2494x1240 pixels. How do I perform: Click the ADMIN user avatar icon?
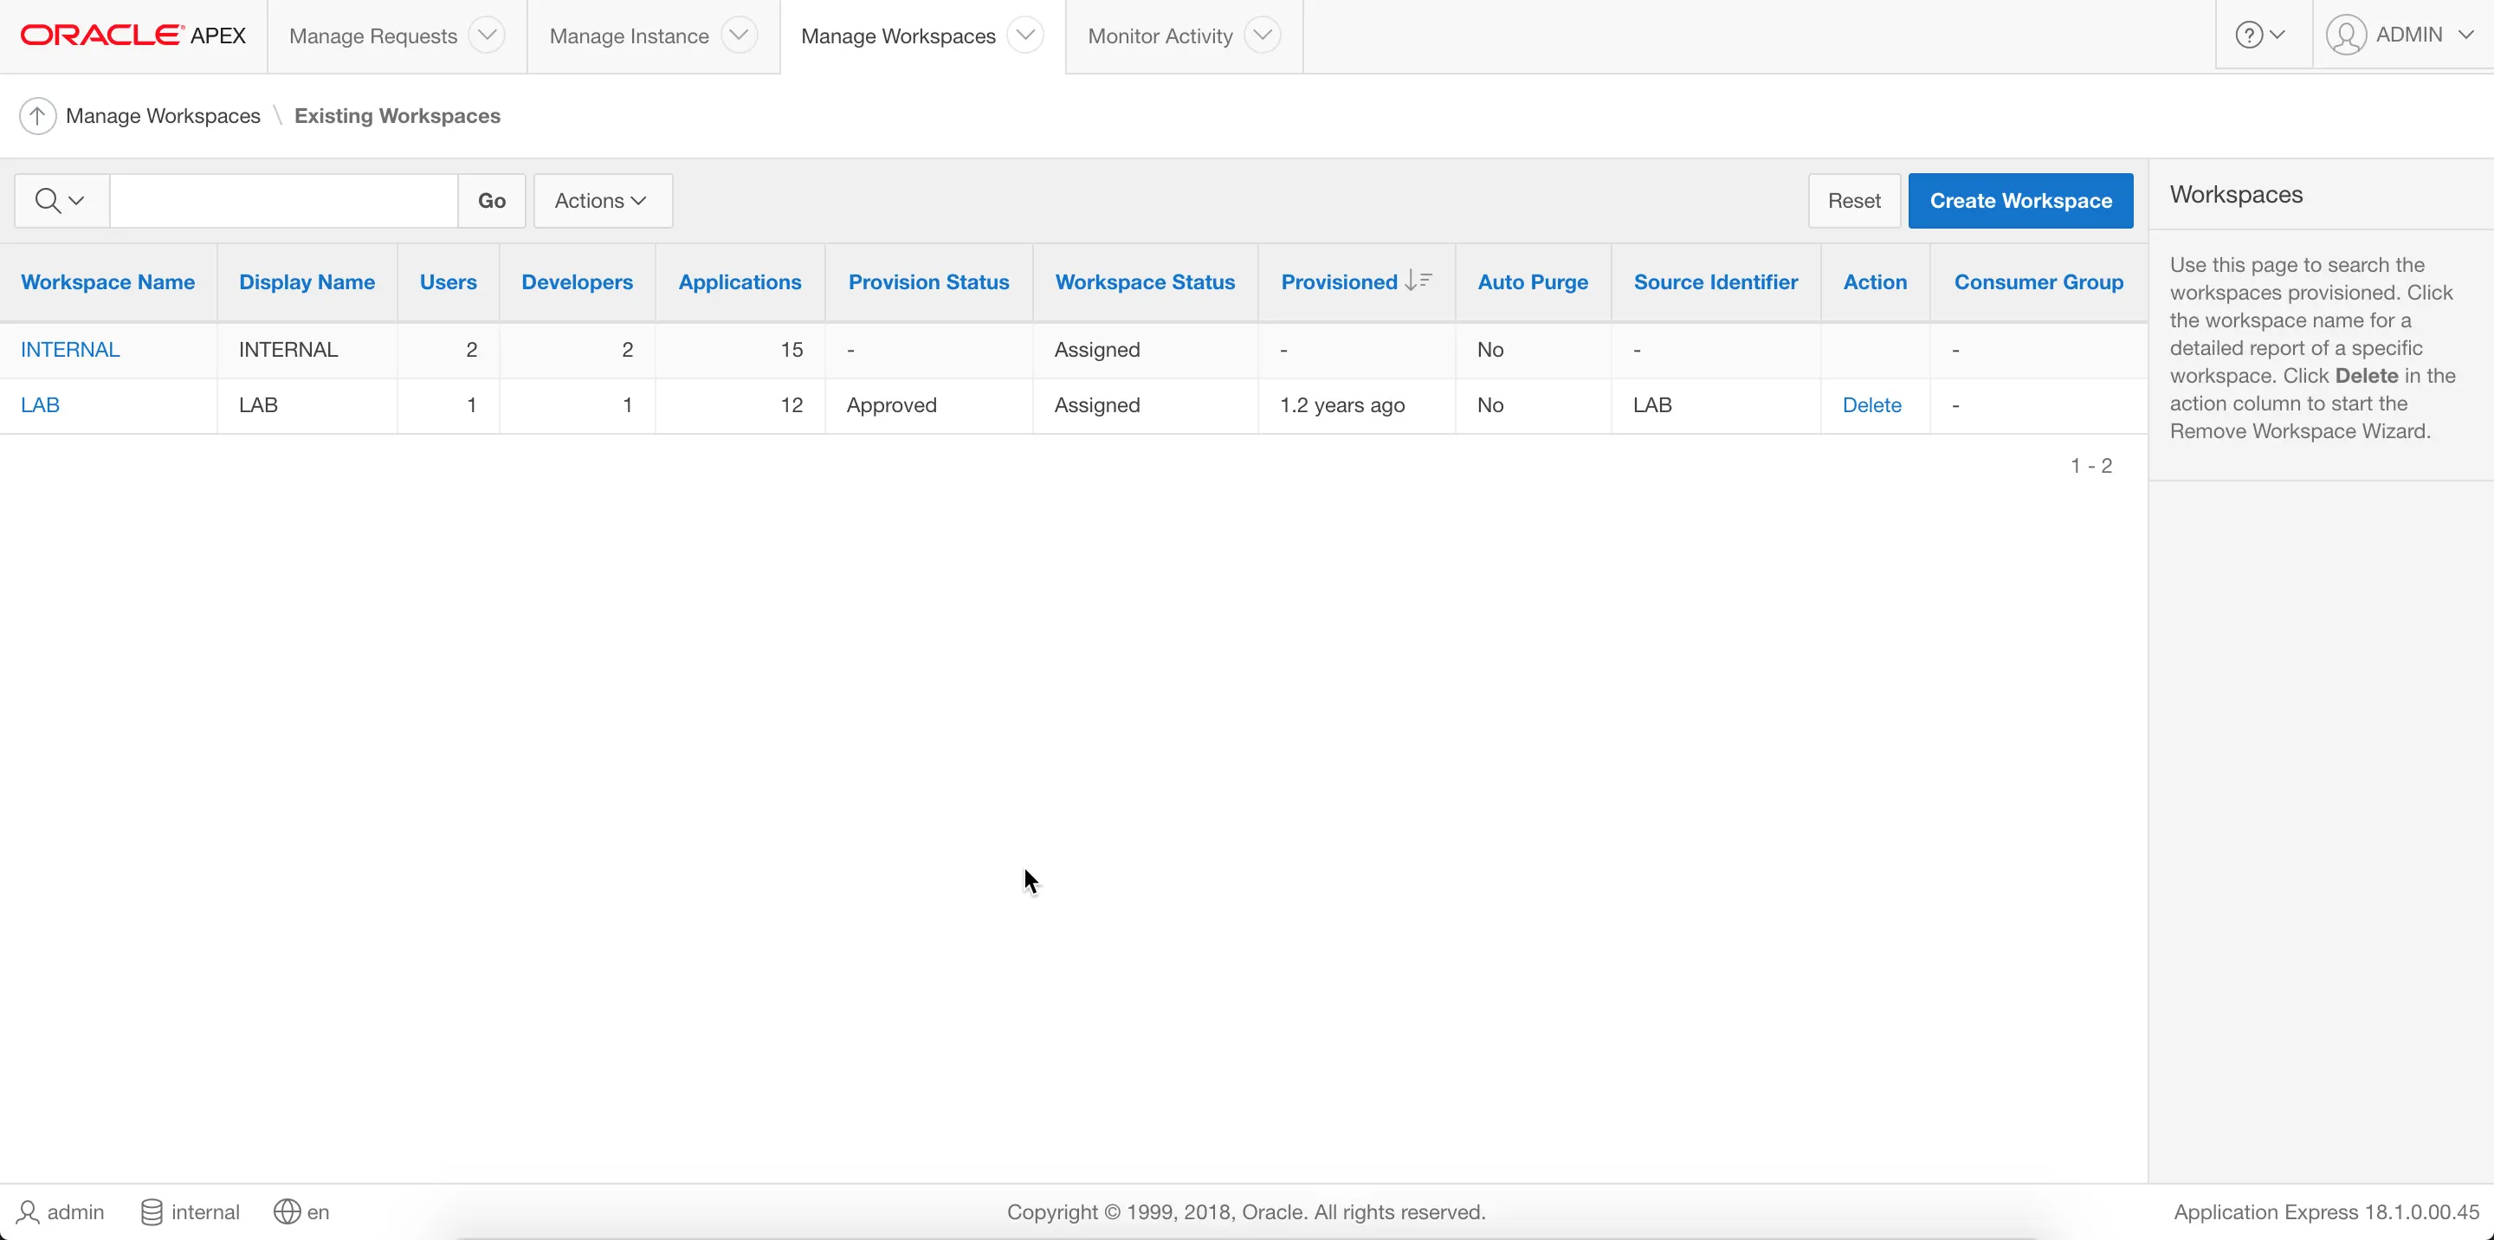(2346, 36)
